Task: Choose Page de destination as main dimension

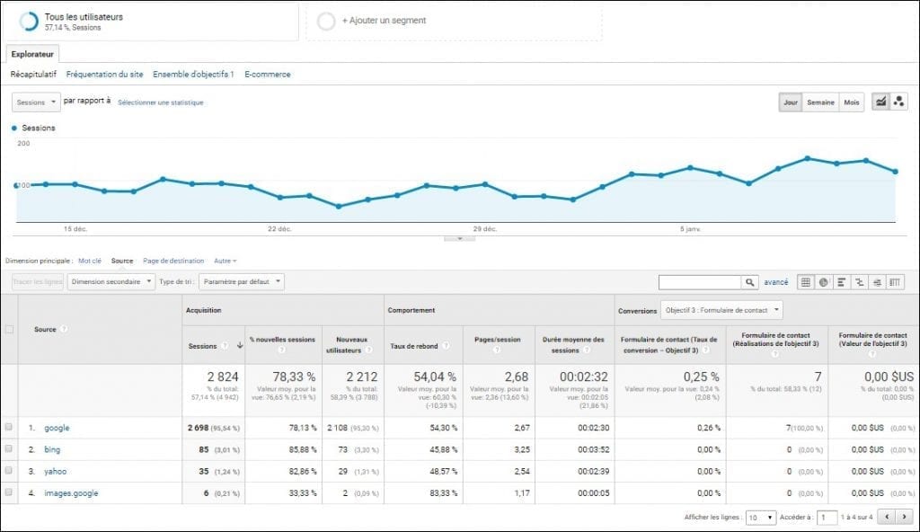Action: tap(173, 261)
